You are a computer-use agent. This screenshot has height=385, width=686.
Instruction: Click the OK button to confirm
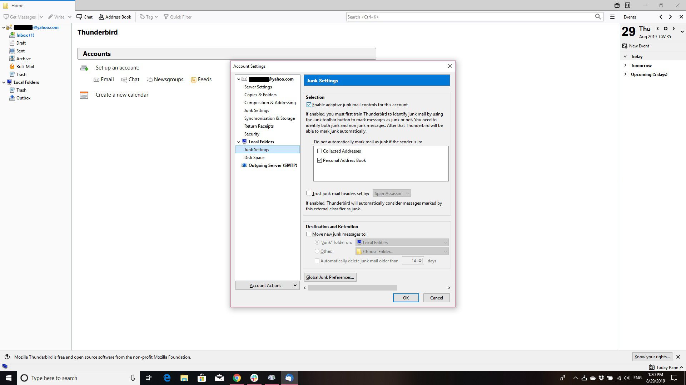[x=406, y=298]
